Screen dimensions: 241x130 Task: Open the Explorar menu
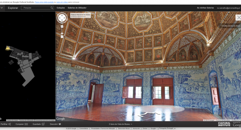(13, 8)
